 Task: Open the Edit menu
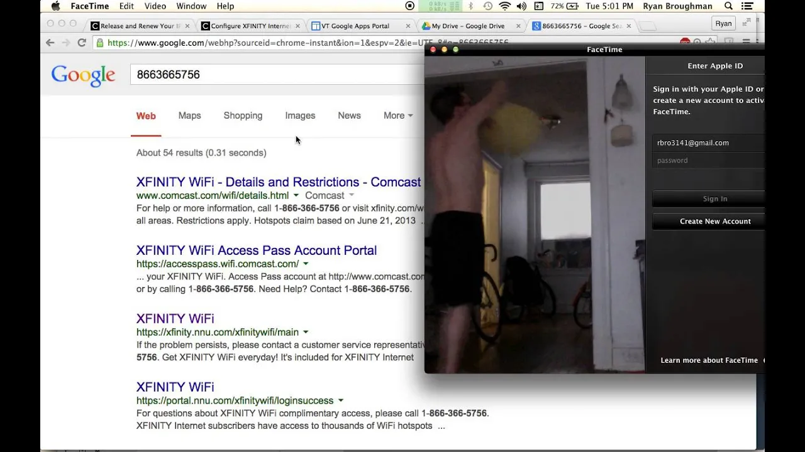click(126, 6)
